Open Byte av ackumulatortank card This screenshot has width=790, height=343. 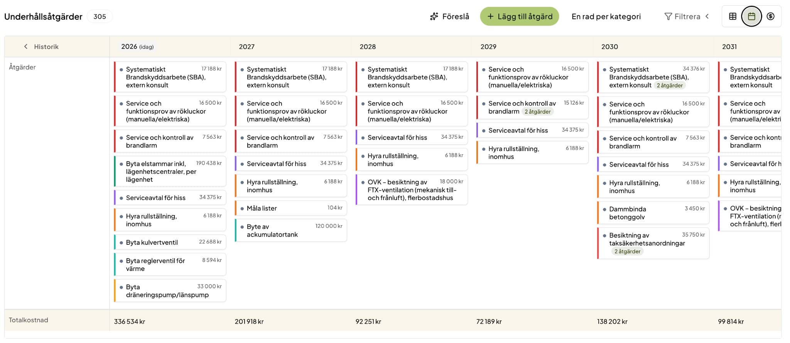tap(291, 230)
